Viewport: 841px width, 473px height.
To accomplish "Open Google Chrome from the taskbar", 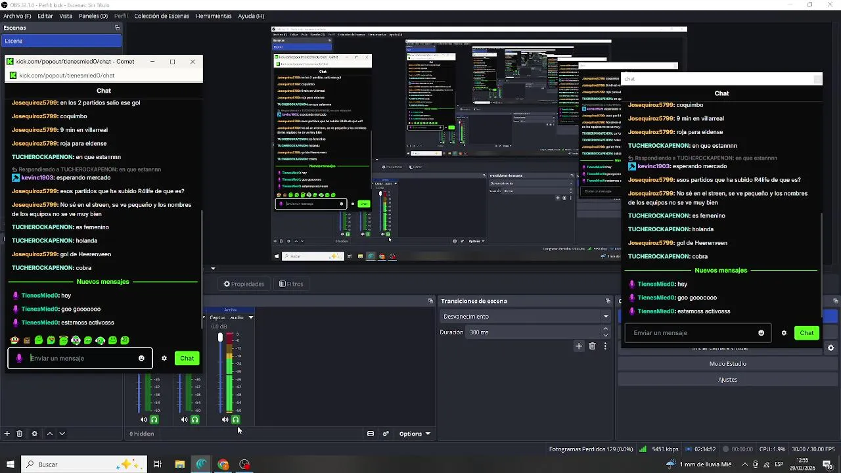I will coord(223,464).
